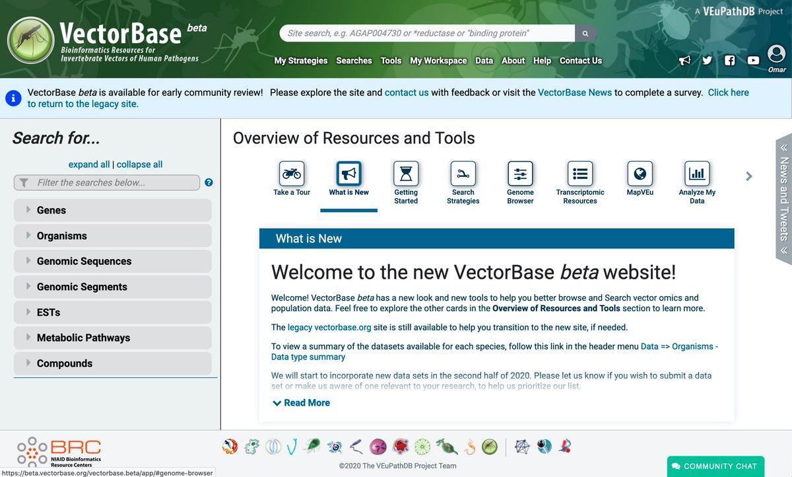This screenshot has width=792, height=477.
Task: Select the Transcriptomic Resources icon
Action: coord(579,175)
